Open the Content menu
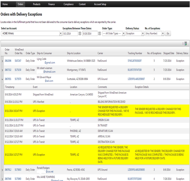 pyautogui.click(x=82, y=4)
